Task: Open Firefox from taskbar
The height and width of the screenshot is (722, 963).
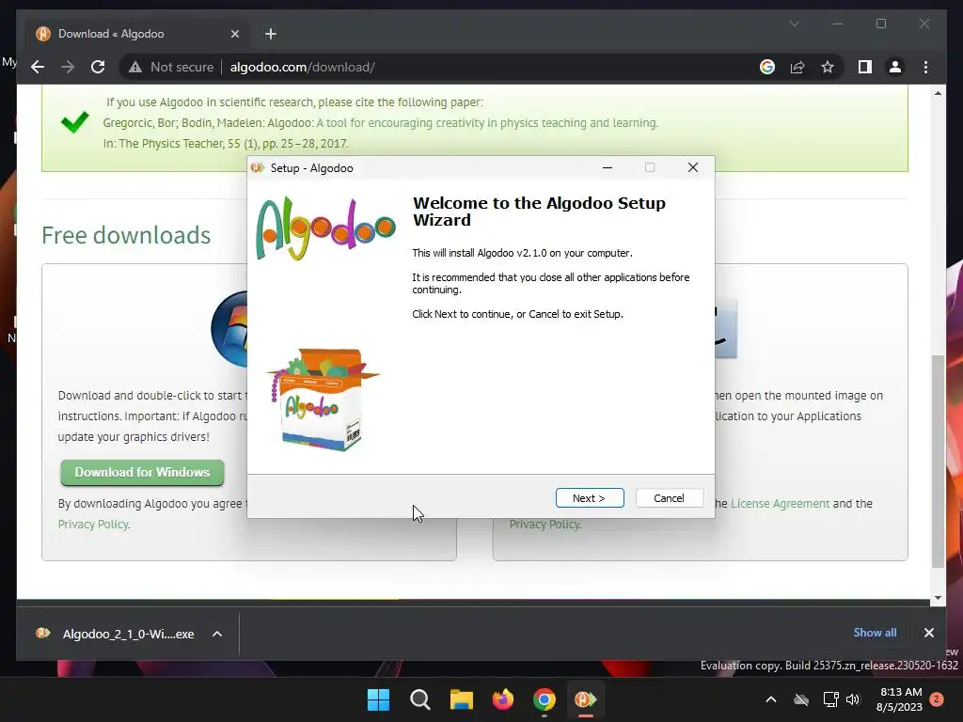Action: (x=503, y=699)
